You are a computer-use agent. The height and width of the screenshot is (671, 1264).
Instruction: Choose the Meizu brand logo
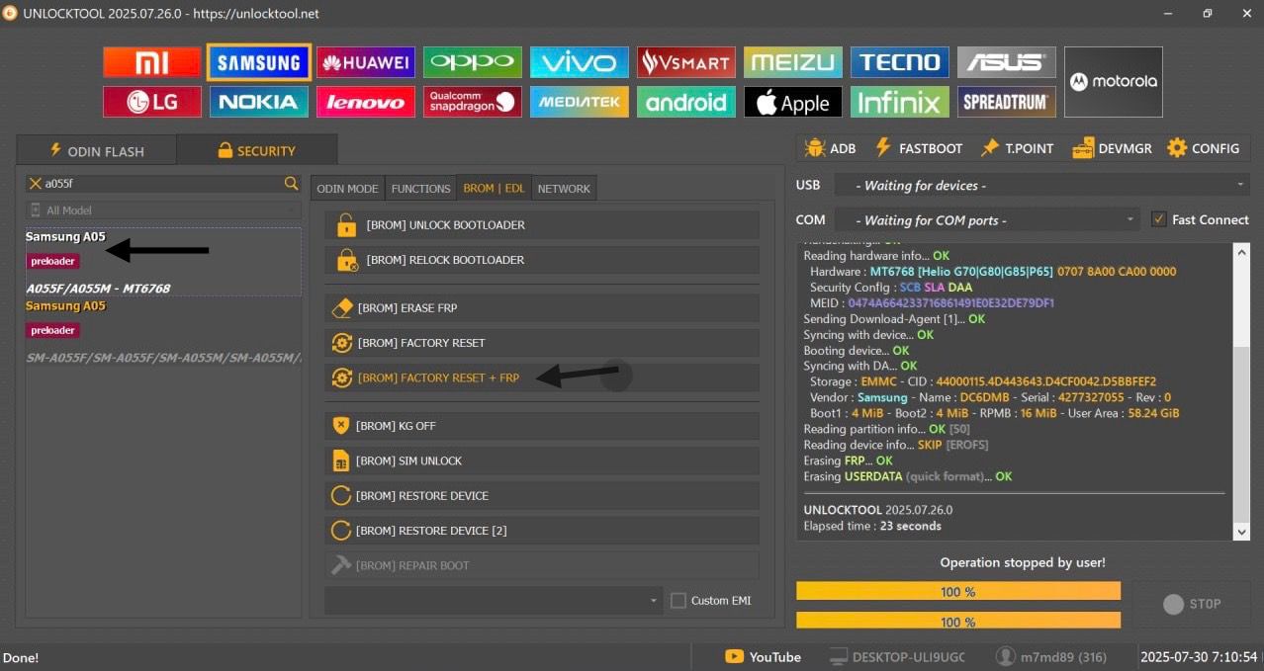[x=793, y=62]
